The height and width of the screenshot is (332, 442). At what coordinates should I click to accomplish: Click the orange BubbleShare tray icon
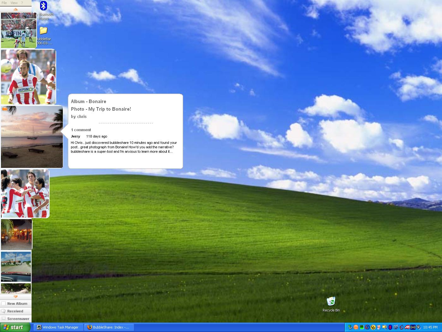pyautogui.click(x=356, y=327)
